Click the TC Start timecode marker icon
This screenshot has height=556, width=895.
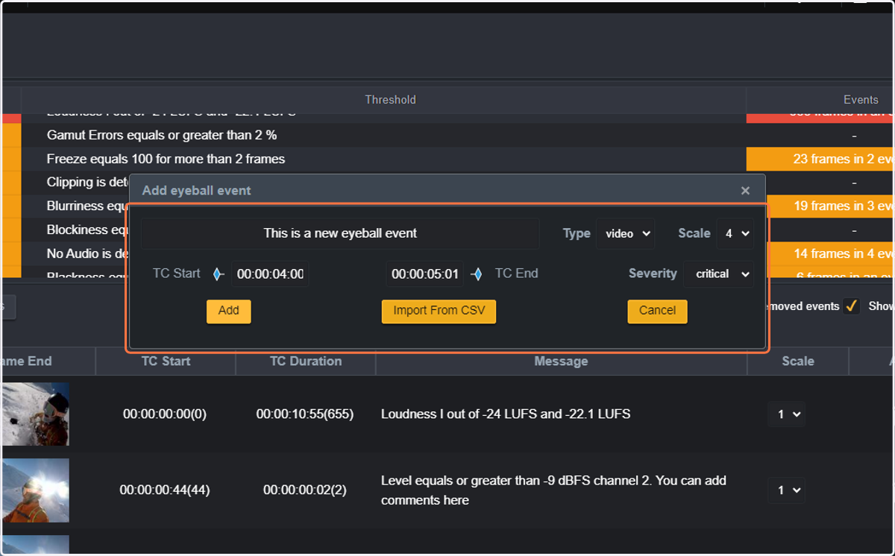[x=218, y=274]
